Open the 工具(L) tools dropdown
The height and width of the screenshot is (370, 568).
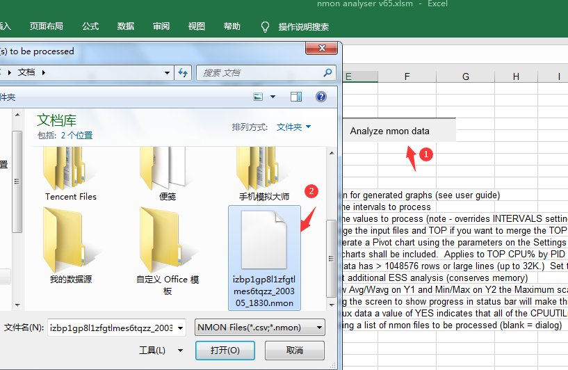click(x=161, y=350)
